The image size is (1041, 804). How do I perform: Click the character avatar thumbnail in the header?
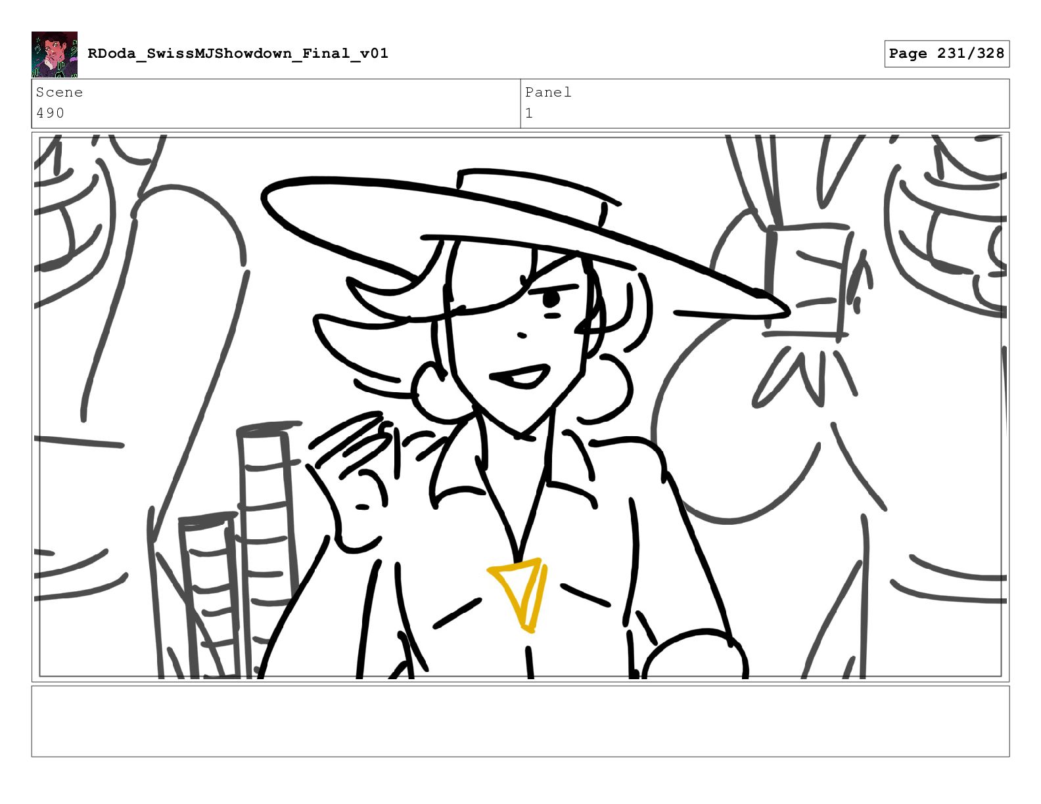(55, 55)
